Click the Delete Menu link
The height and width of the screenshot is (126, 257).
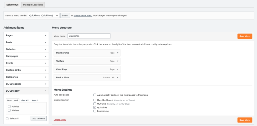coord(60,120)
